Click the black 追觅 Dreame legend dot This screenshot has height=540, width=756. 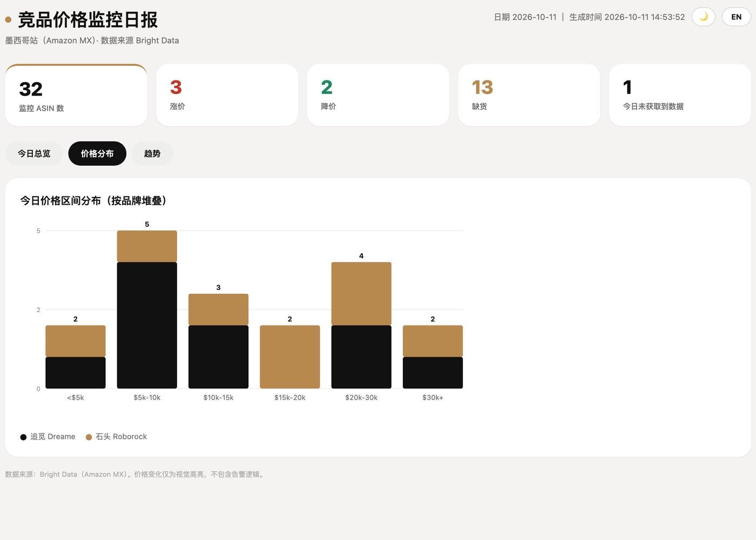[x=23, y=437]
